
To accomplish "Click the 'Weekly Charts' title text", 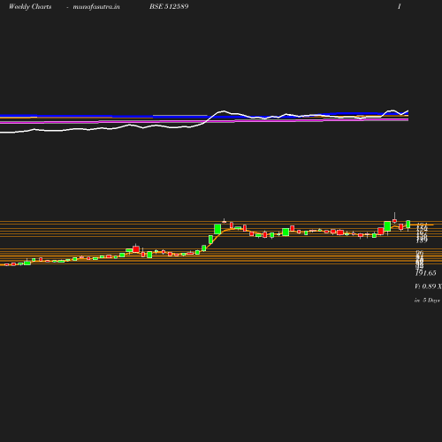I will 30,6.
